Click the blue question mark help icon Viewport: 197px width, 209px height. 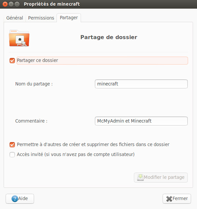(15, 199)
